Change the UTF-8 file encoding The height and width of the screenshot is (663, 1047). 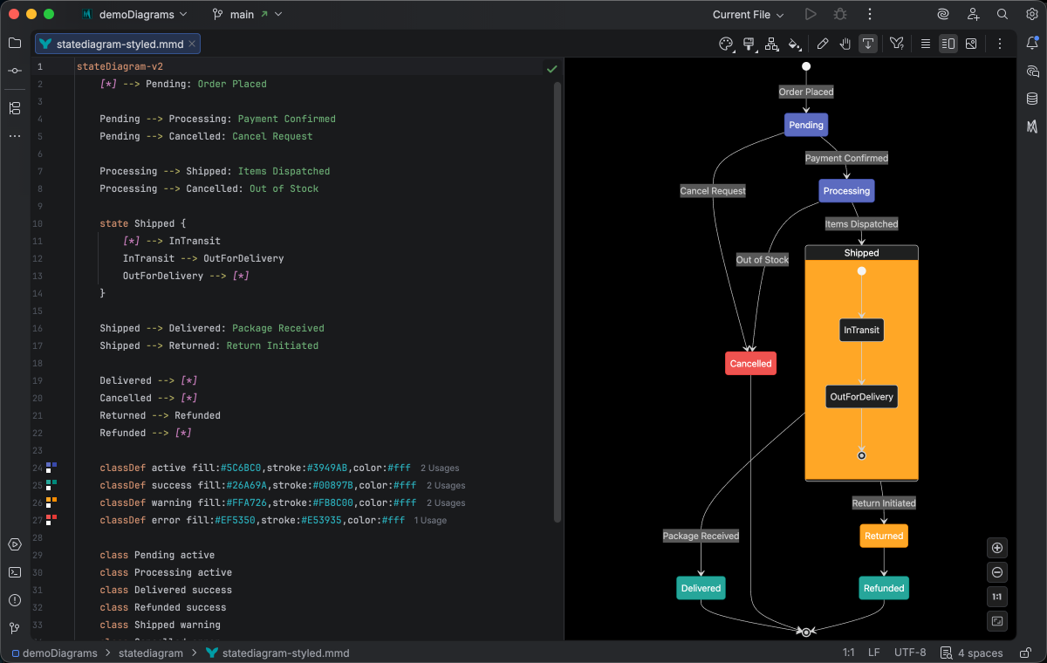910,653
